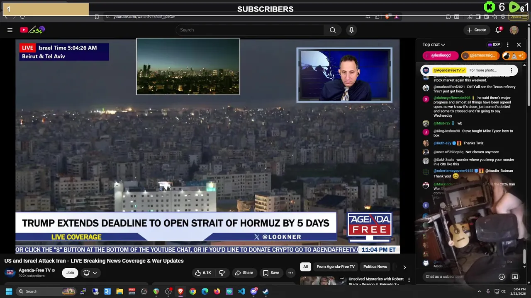Open Brave browser from the taskbar
Viewport: 531px width, 298px height.
(x=180, y=291)
